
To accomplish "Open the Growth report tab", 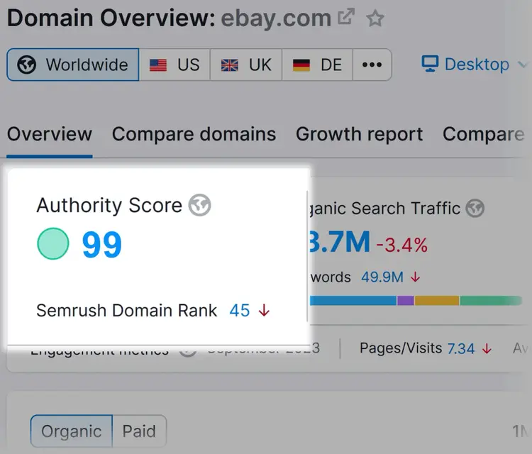I will [x=359, y=134].
